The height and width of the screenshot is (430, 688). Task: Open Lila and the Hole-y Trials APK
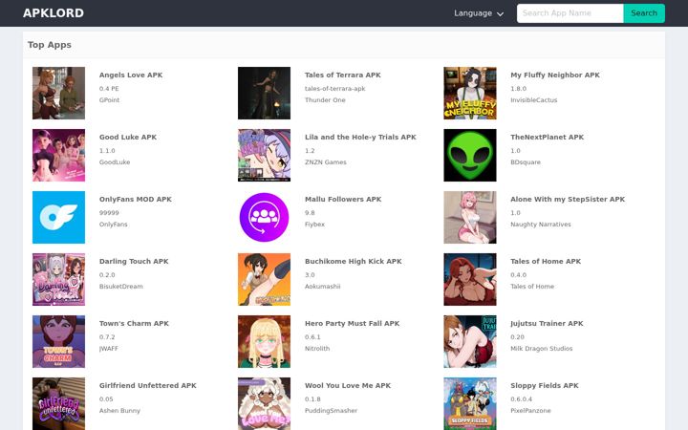click(360, 137)
